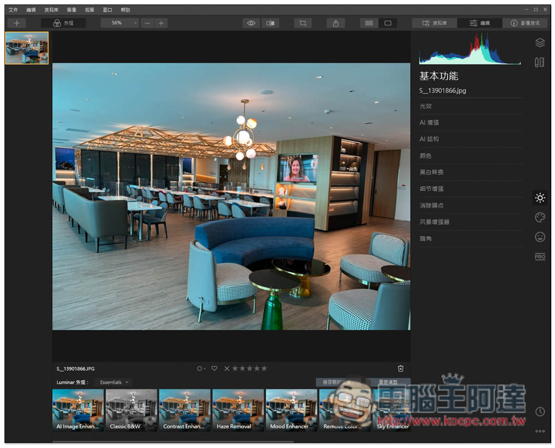Open the 图像 menu

[x=72, y=9]
